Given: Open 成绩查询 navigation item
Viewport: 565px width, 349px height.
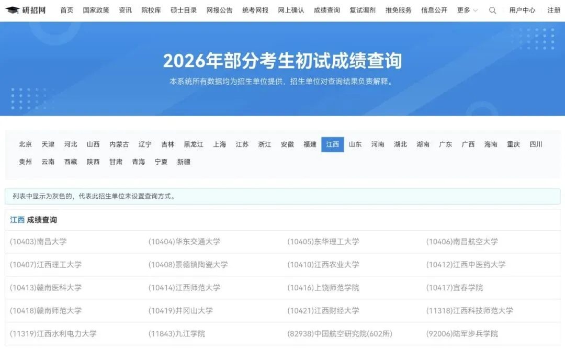Looking at the screenshot, I should tap(327, 10).
